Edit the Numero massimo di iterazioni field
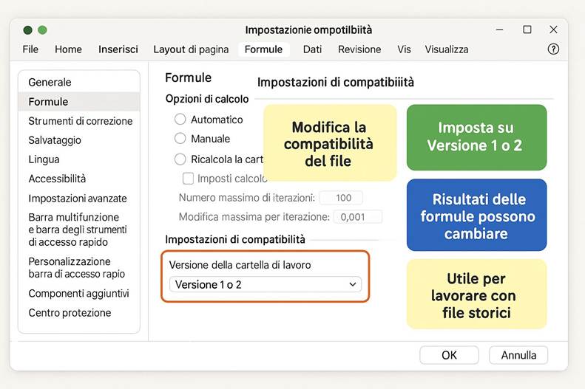 [x=344, y=198]
